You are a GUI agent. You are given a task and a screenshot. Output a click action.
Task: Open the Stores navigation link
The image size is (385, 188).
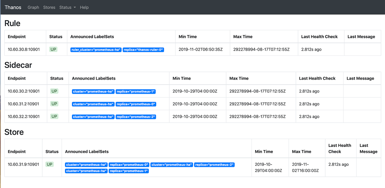tap(49, 7)
